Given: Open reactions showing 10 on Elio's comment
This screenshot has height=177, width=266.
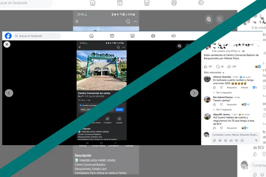Looking at the screenshot, I should point(246,104).
